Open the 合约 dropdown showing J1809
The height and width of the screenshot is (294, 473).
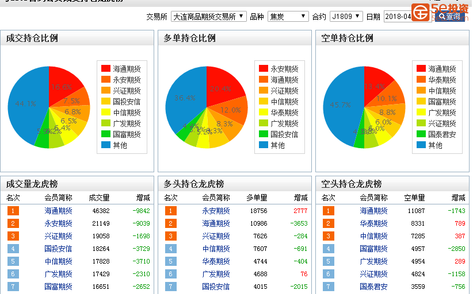pyautogui.click(x=346, y=16)
